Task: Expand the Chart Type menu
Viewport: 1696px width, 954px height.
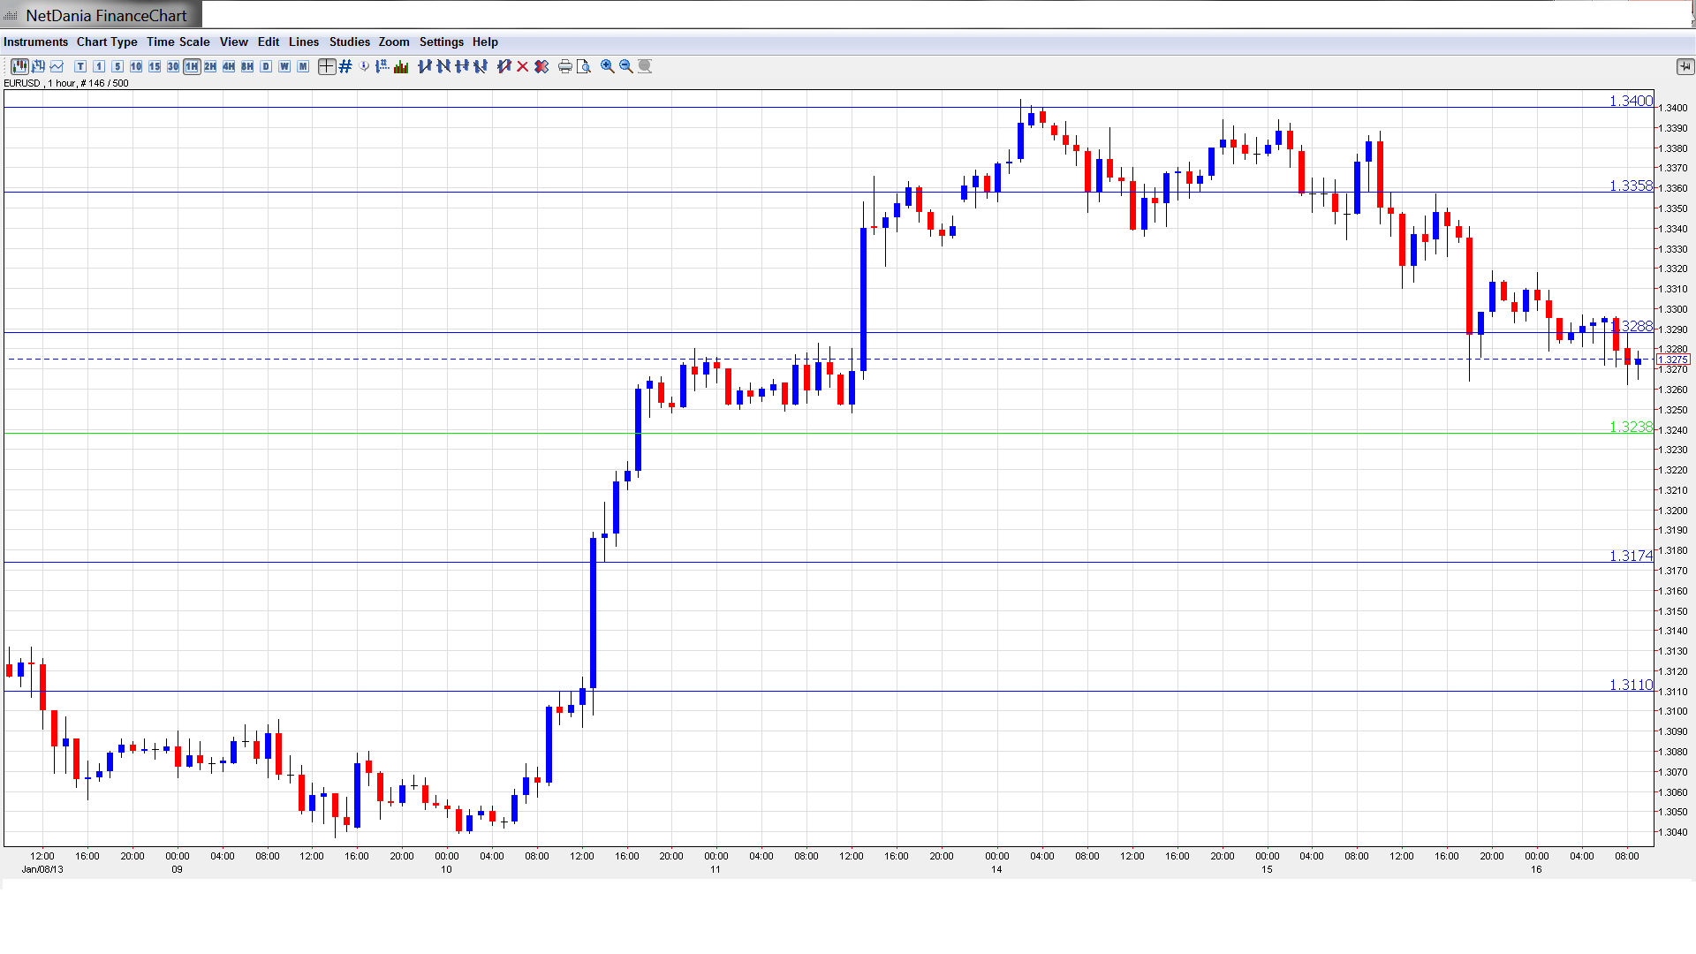Action: click(x=107, y=42)
